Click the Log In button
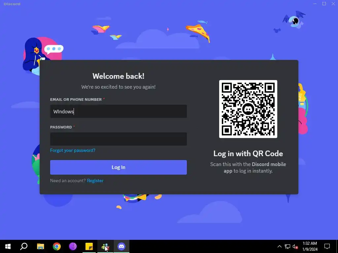This screenshot has width=338, height=253. 118,167
